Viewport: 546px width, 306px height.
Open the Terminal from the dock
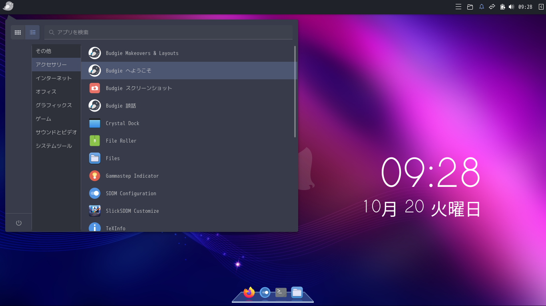[281, 292]
